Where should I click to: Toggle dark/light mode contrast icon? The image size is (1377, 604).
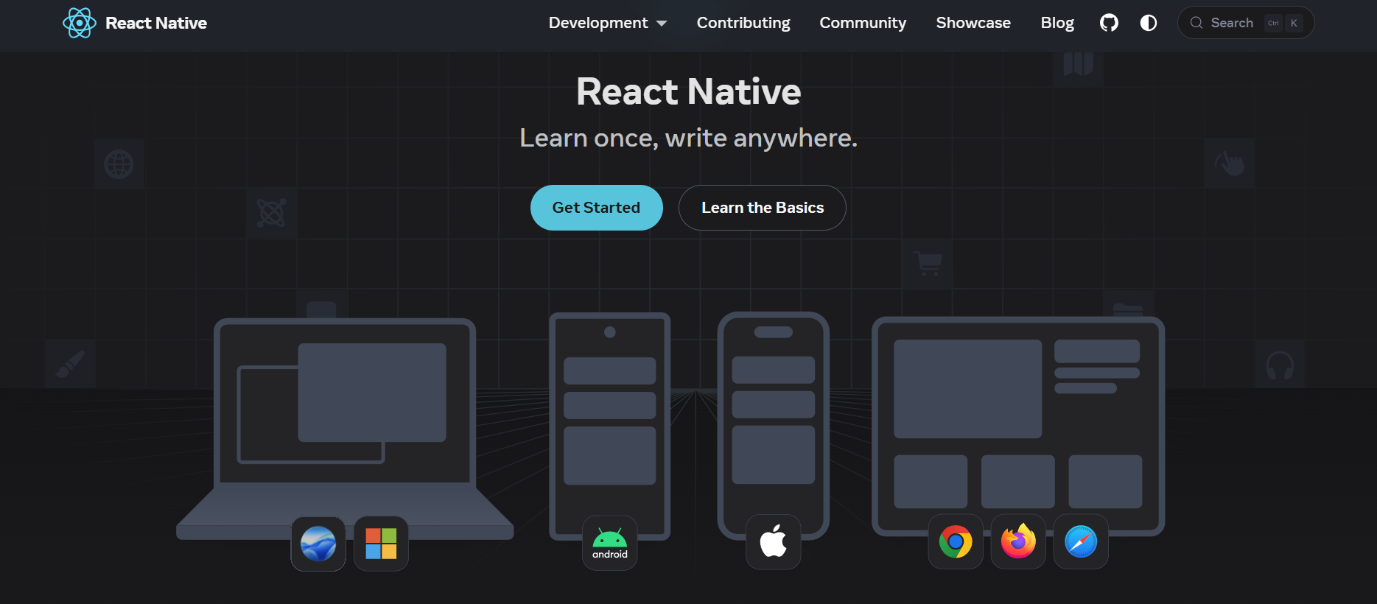(x=1148, y=23)
